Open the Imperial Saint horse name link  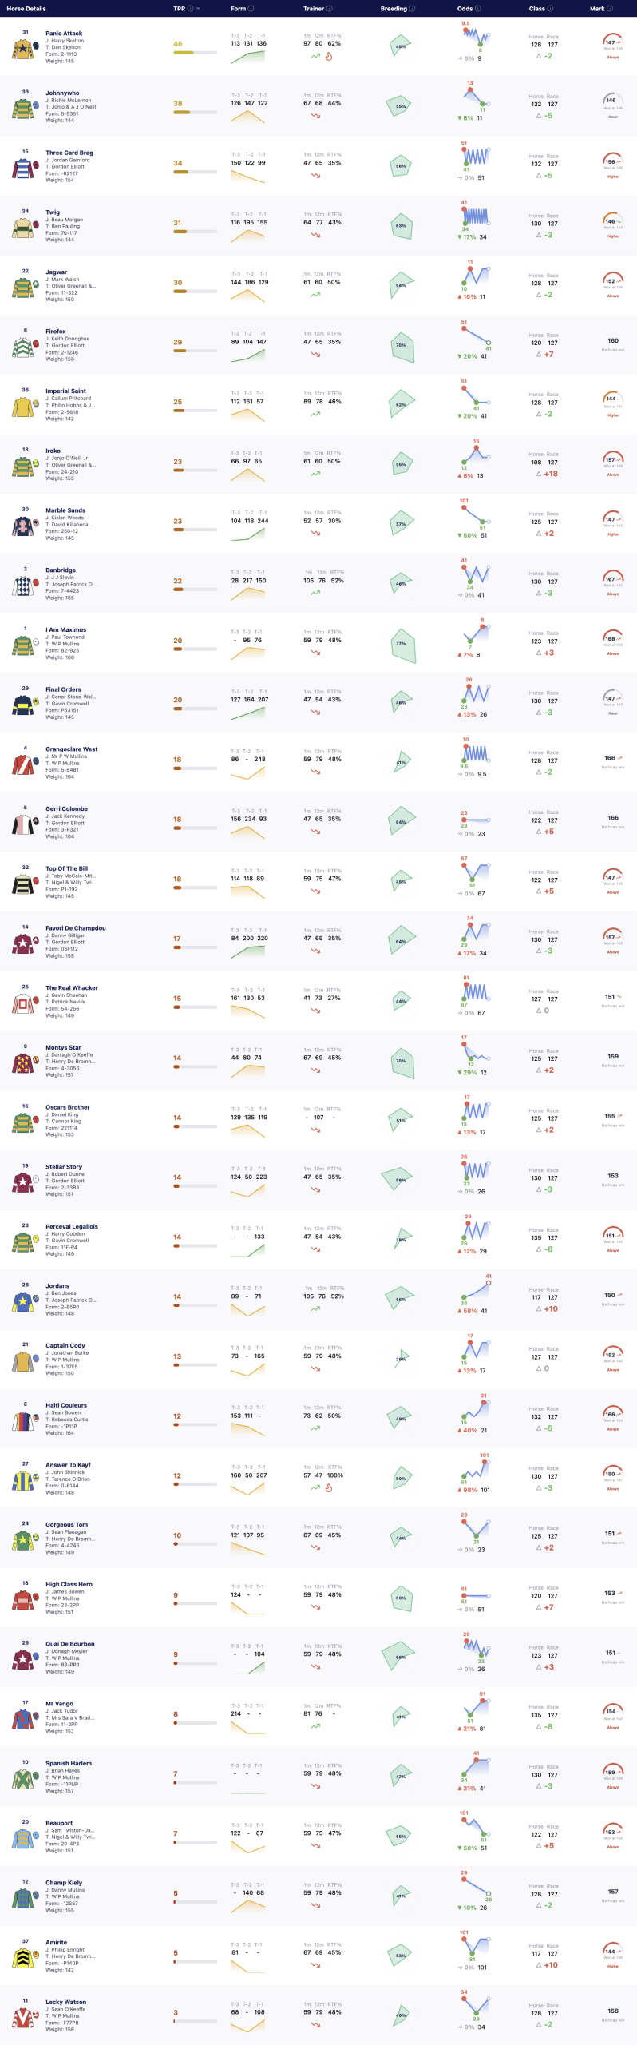[x=65, y=391]
